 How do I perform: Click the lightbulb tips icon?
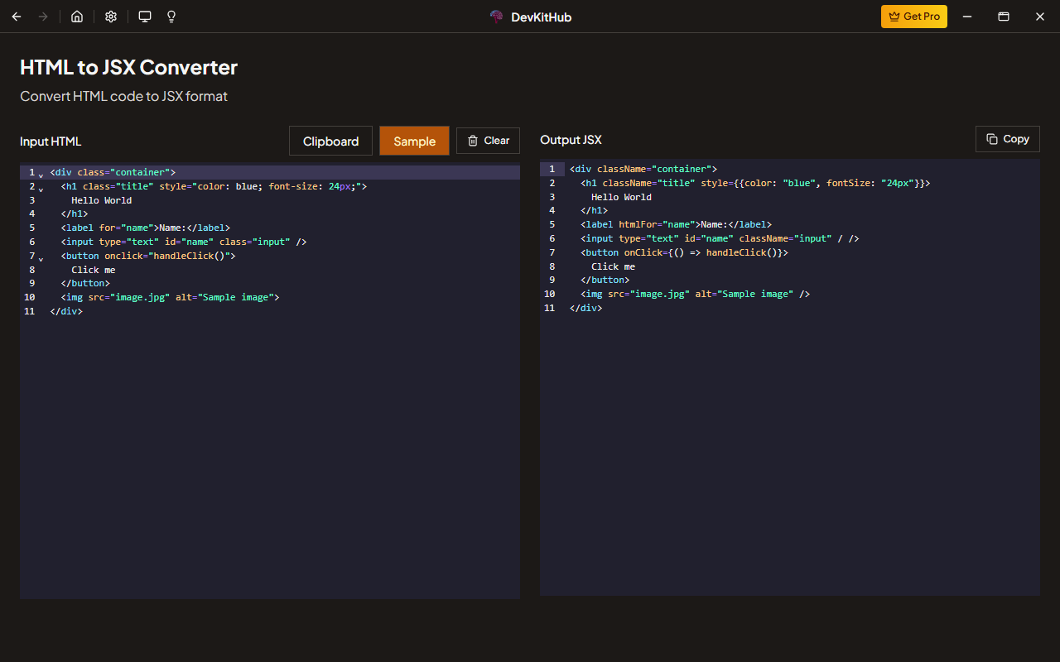tap(171, 17)
